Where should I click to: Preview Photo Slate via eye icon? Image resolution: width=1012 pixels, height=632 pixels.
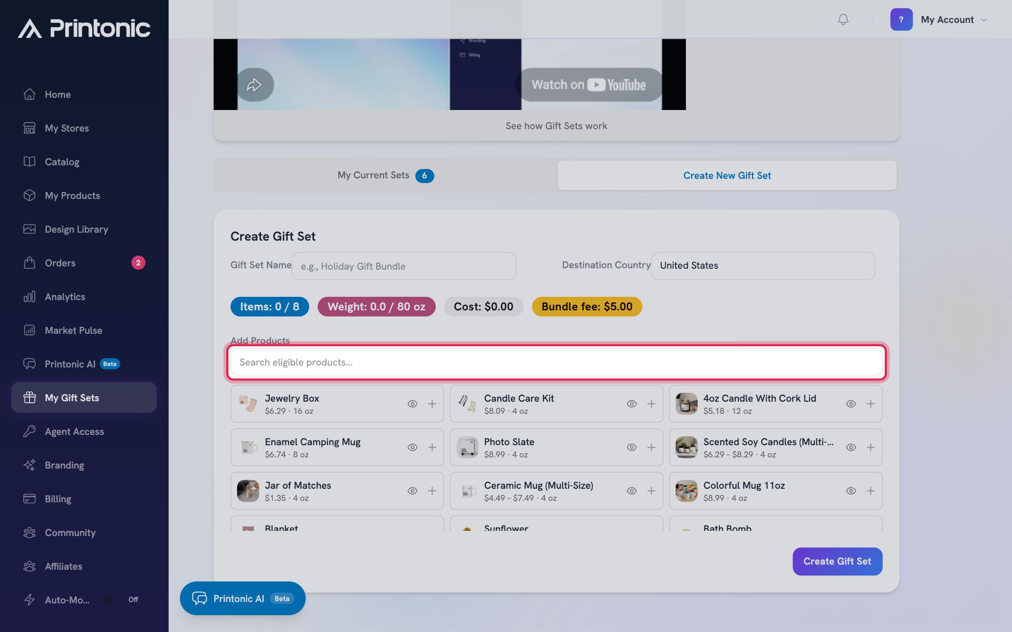(632, 447)
